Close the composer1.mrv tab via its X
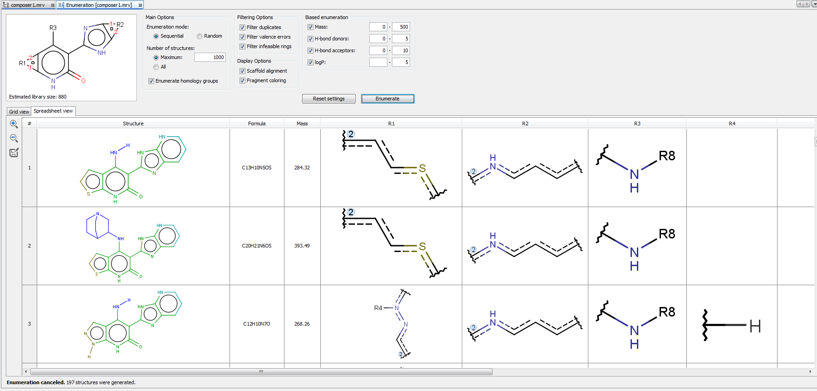817x391 pixels. pos(53,5)
